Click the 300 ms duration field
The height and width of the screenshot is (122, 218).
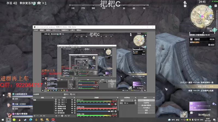click(x=129, y=103)
